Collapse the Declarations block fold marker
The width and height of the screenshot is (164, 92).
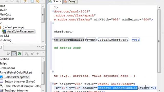53,72
